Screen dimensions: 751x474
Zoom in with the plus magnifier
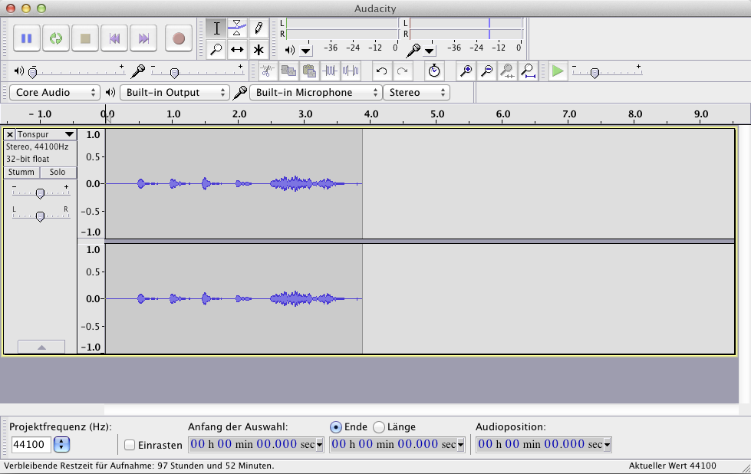click(x=466, y=71)
